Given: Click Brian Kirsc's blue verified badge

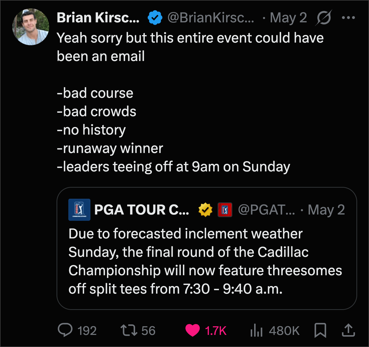Looking at the screenshot, I should pyautogui.click(x=155, y=18).
